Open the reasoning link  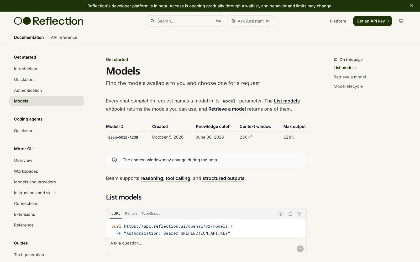point(152,178)
